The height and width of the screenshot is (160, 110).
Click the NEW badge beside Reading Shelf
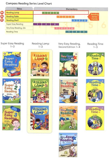(2, 20)
